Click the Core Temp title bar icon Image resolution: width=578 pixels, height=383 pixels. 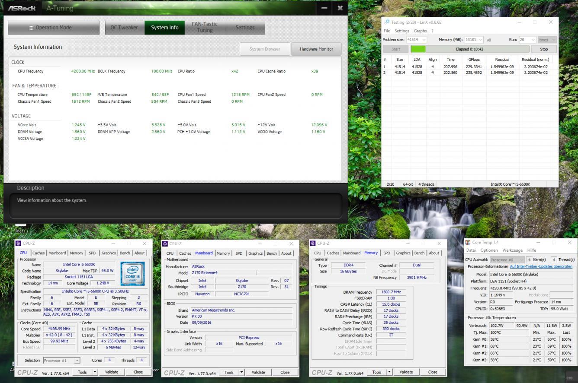[x=468, y=243]
